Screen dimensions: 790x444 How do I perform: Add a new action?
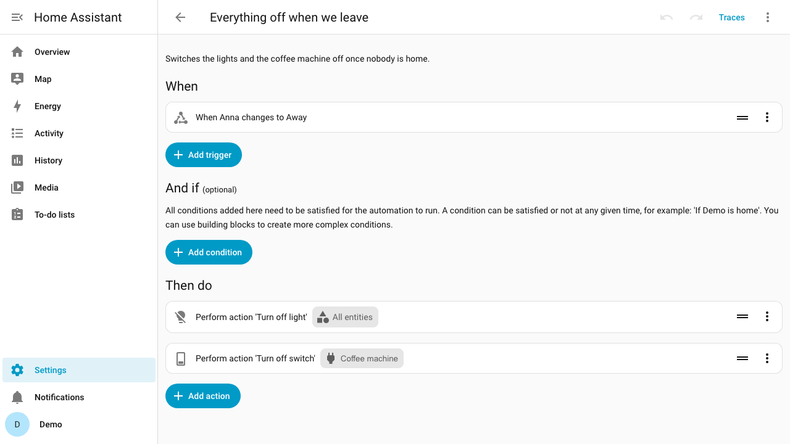coord(203,396)
